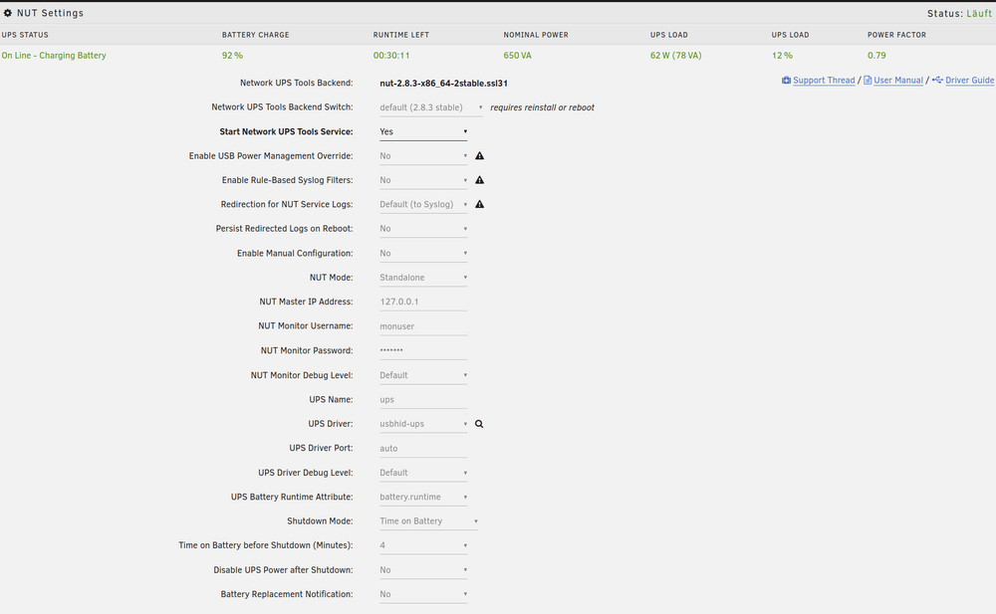Click the NUT Settings gear icon
Screen dimensions: 996x614
[x=8, y=13]
